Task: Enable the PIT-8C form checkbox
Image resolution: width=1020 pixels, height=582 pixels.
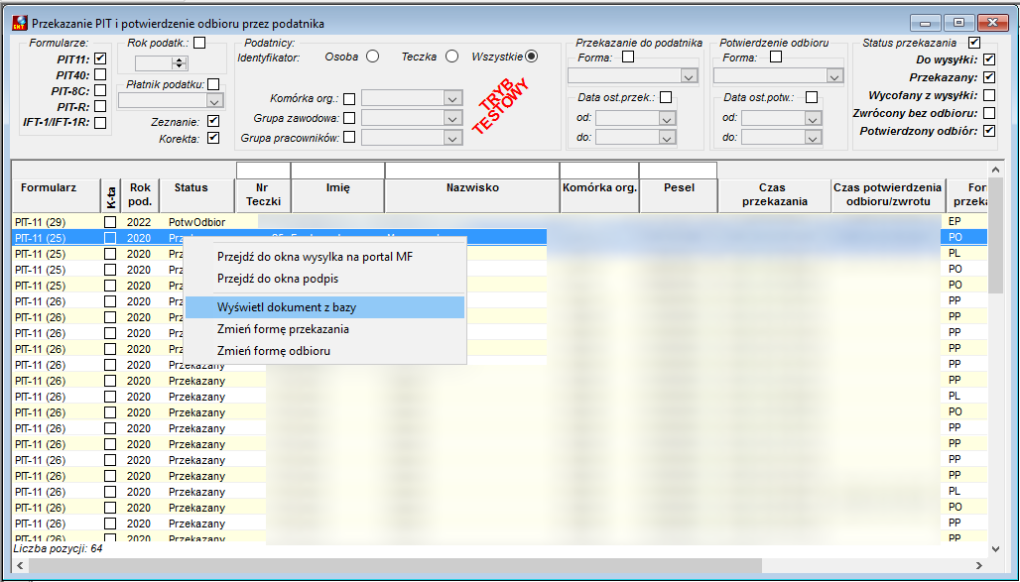Action: coord(100,90)
